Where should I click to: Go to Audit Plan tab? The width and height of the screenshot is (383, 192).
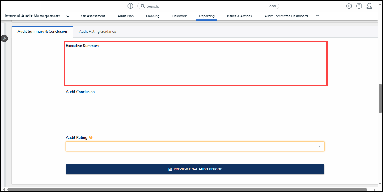tap(125, 16)
